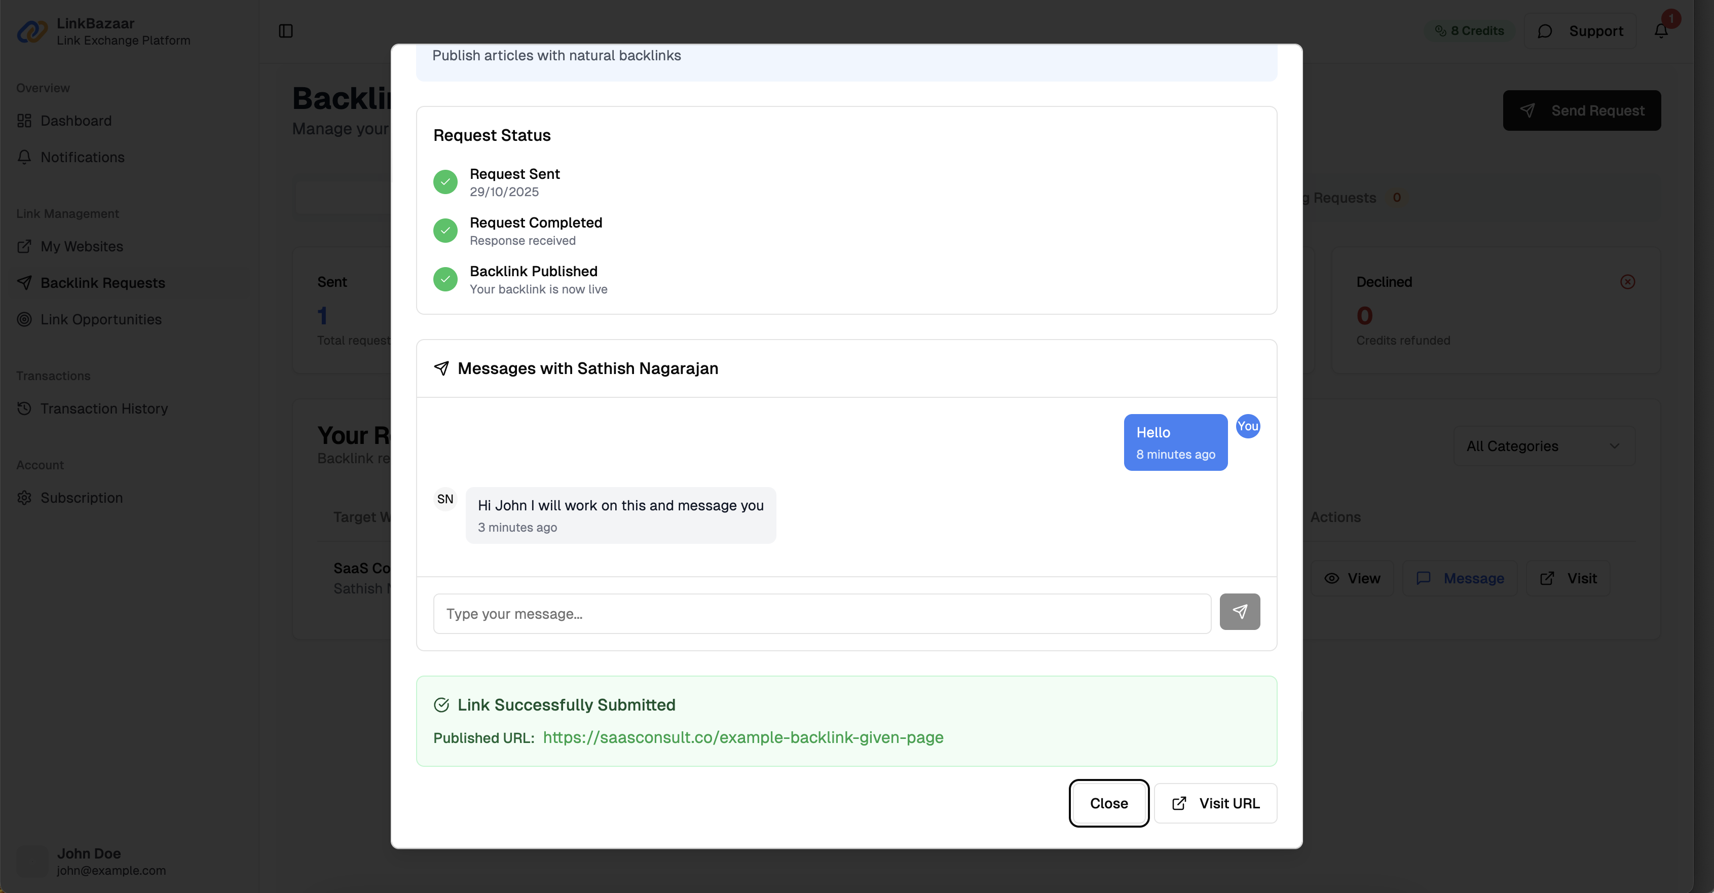Screen dimensions: 1714x893
Task: Go to Transaction History page
Action: click(104, 408)
